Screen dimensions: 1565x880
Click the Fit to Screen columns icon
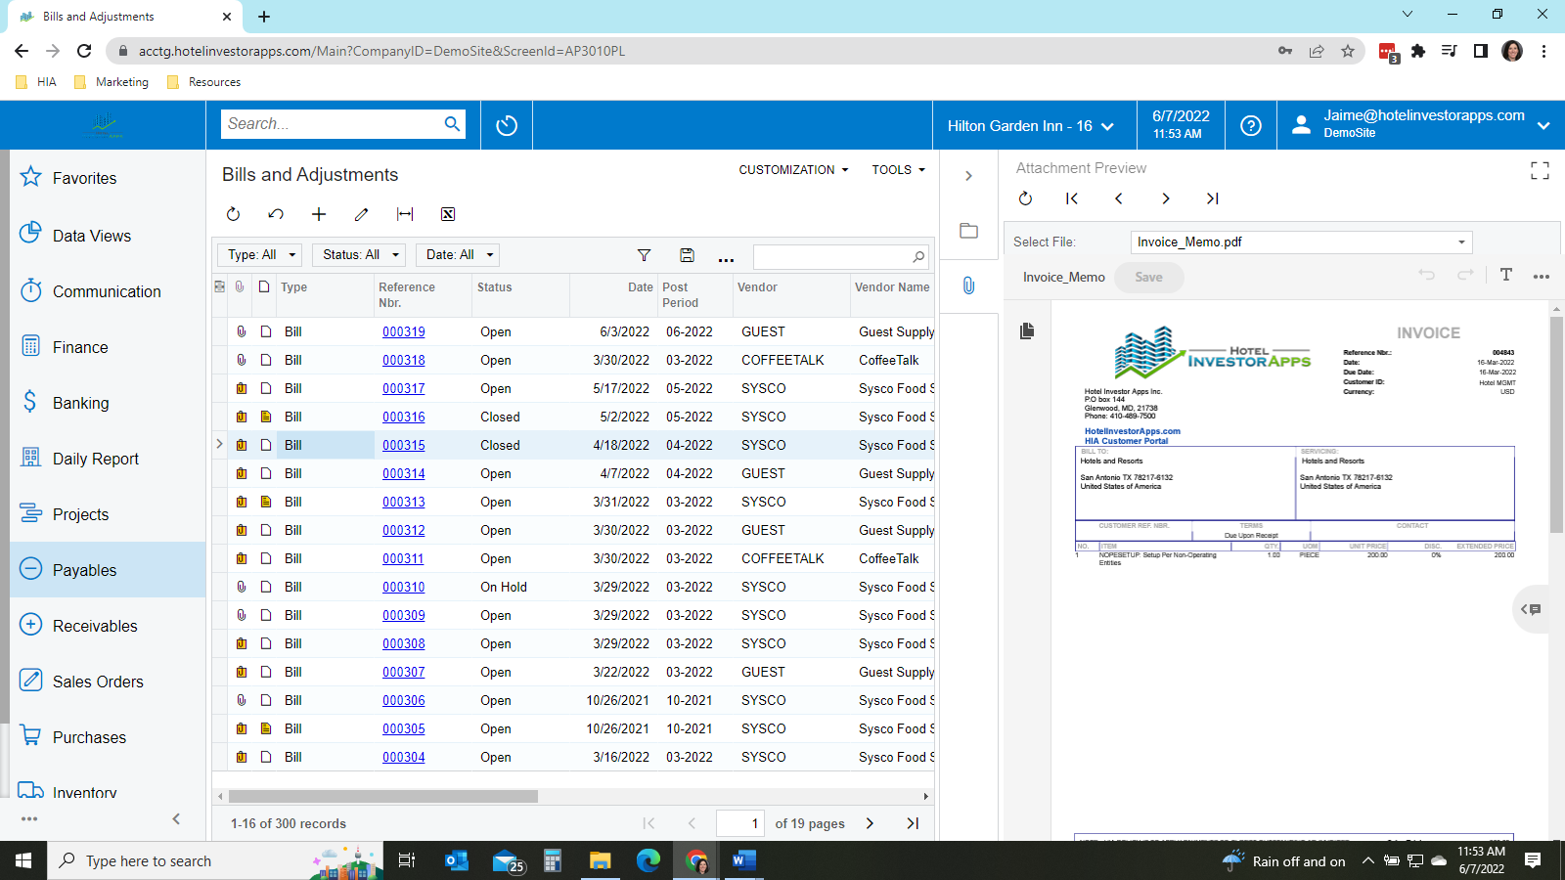tap(405, 214)
